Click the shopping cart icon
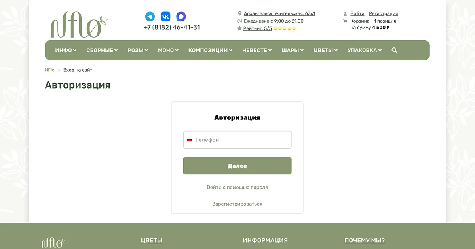475x249 pixels. point(345,21)
